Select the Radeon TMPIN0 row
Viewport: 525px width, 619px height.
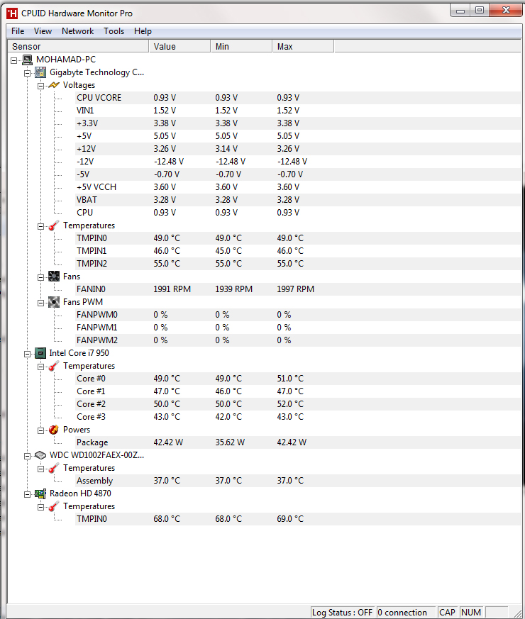pos(298,519)
